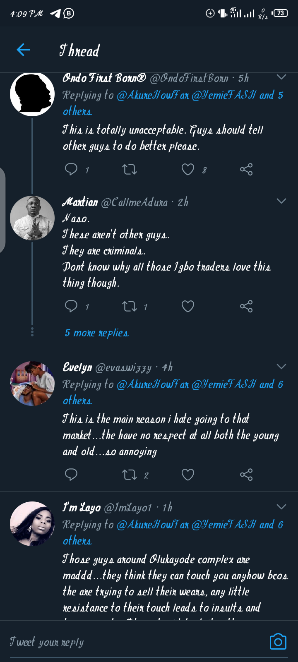This screenshot has height=662, width=298.
Task: Retweet Evelyn's tweet
Action: [x=130, y=475]
